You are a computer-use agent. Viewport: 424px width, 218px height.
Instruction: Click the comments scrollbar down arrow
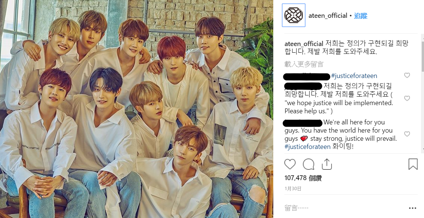[x=422, y=149]
